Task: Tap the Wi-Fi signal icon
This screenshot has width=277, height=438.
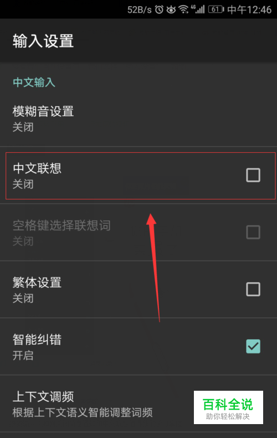Action: tap(183, 10)
